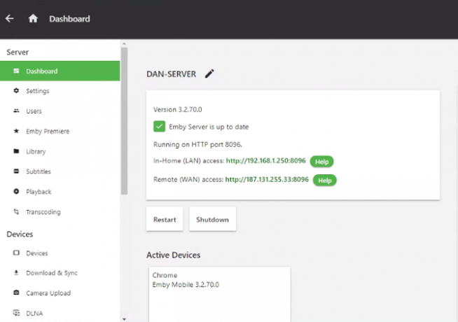Select the Users people icon

[16, 111]
